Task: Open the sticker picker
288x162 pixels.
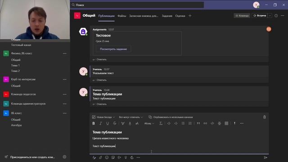Action: pyautogui.click(x=113, y=157)
